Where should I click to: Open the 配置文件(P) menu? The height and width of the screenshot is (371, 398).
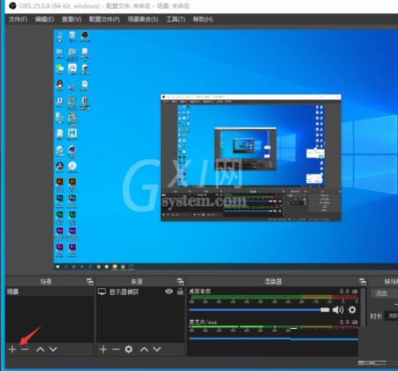pos(104,19)
